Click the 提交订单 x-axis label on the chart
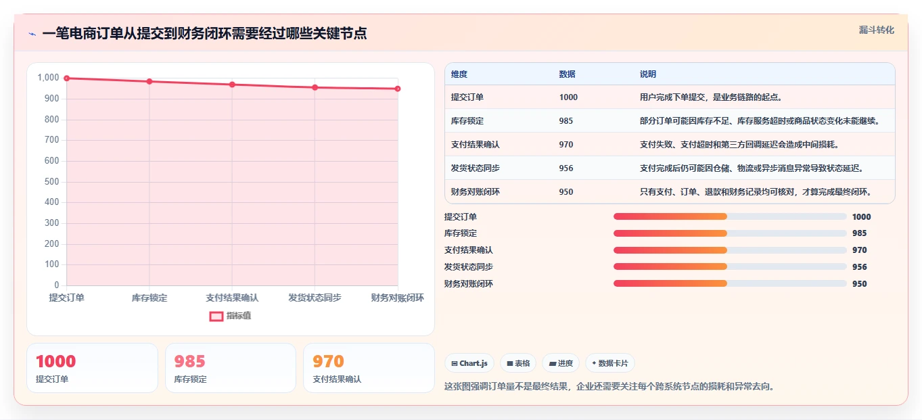 pyautogui.click(x=66, y=298)
